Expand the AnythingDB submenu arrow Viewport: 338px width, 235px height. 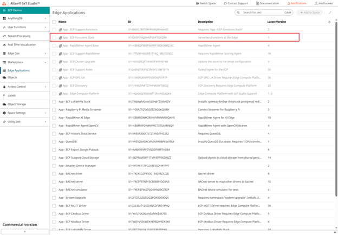pos(45,18)
